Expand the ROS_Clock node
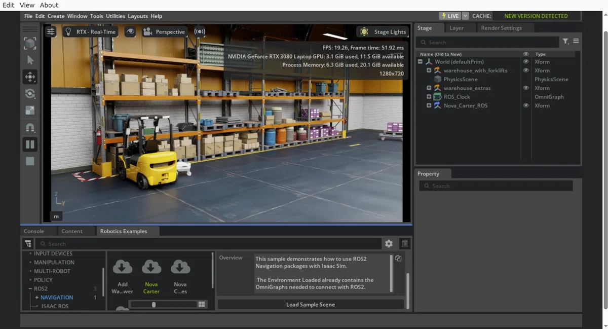608x329 pixels. (x=429, y=97)
